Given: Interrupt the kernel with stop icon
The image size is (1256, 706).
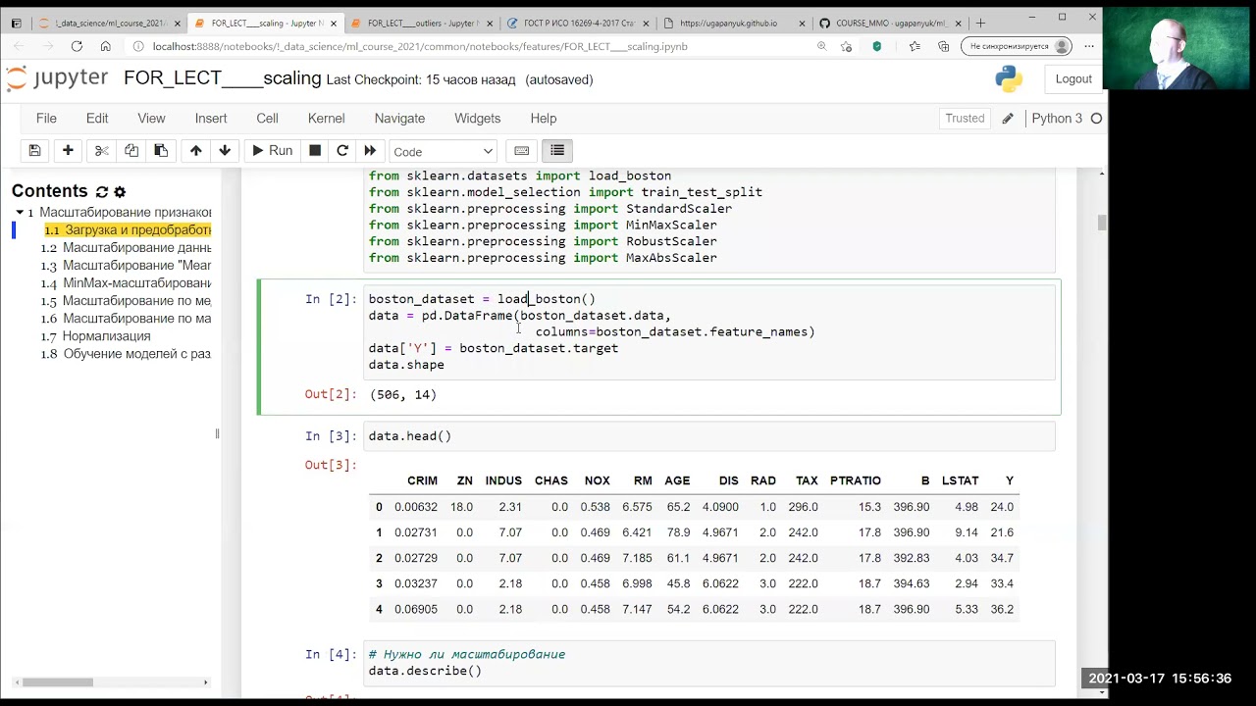Looking at the screenshot, I should [315, 151].
